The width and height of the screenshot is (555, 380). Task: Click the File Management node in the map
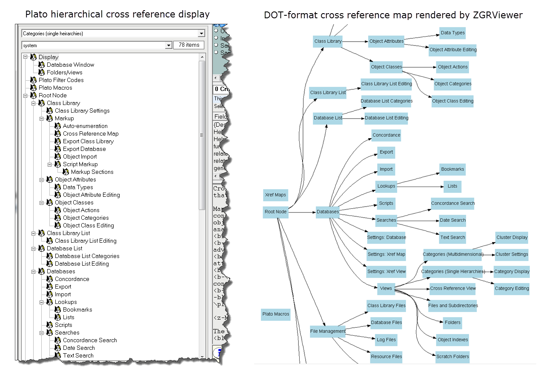(x=327, y=331)
